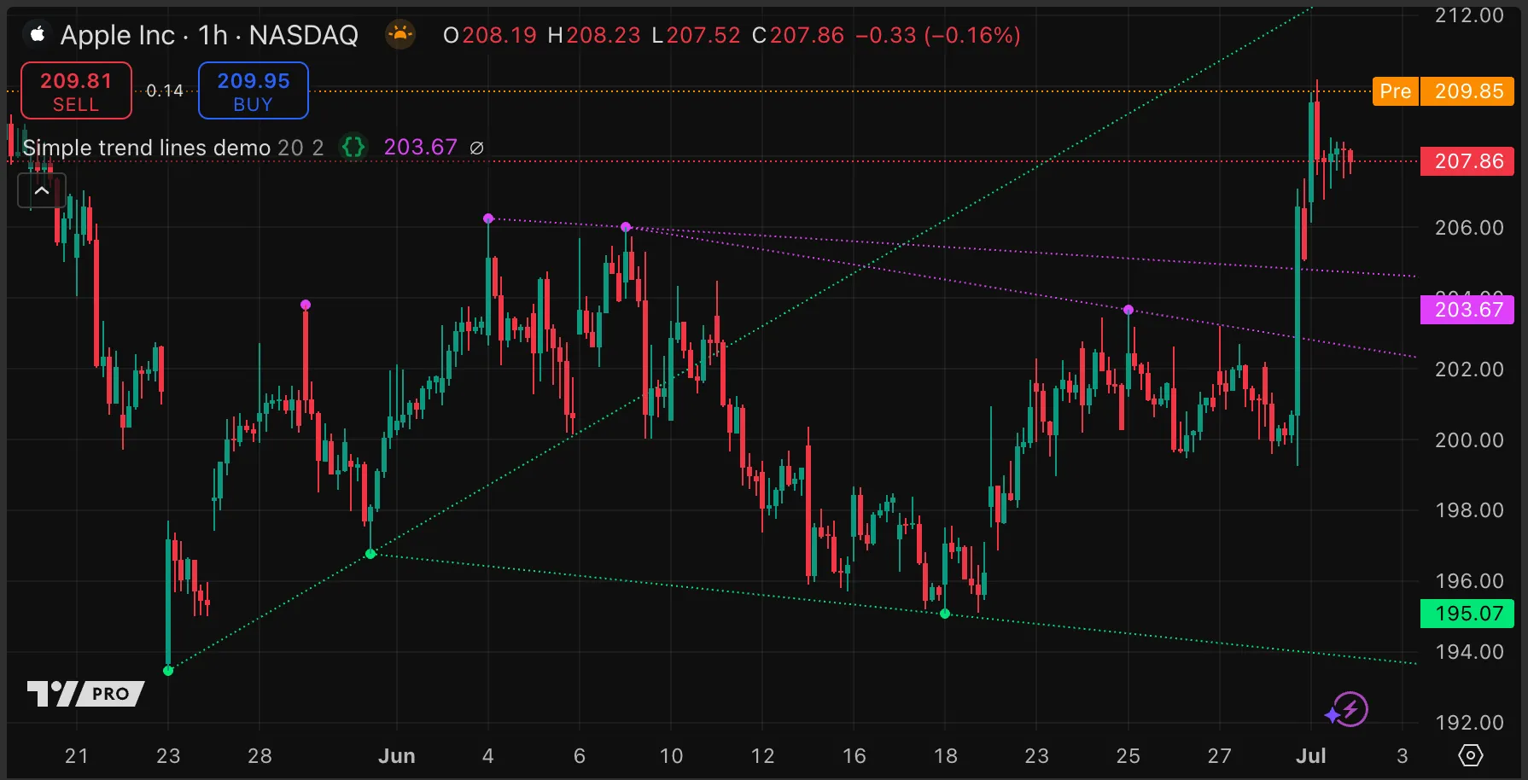Image resolution: width=1528 pixels, height=780 pixels.
Task: Click the Apple logo symbol icon
Action: (38, 35)
